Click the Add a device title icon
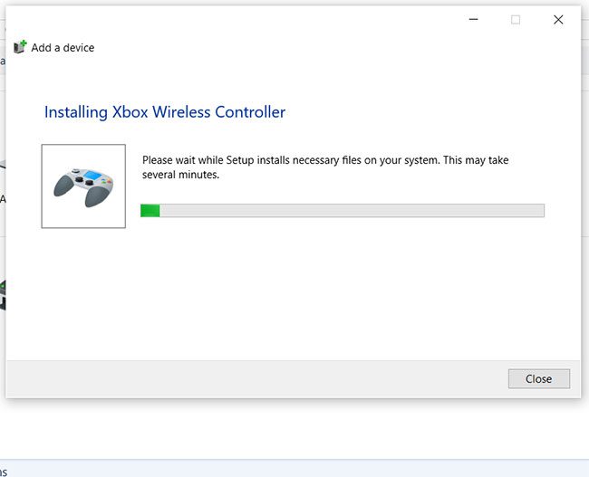589x477 pixels. [x=20, y=47]
